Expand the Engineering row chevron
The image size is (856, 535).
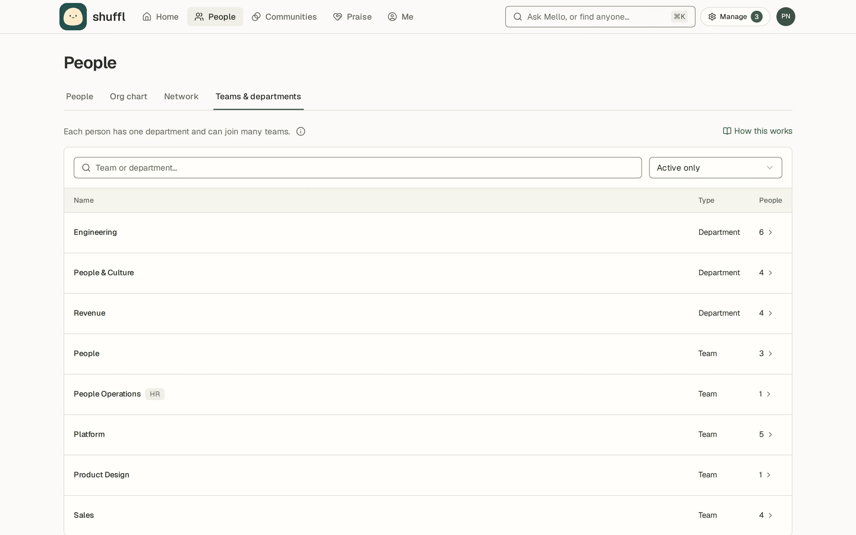point(770,232)
